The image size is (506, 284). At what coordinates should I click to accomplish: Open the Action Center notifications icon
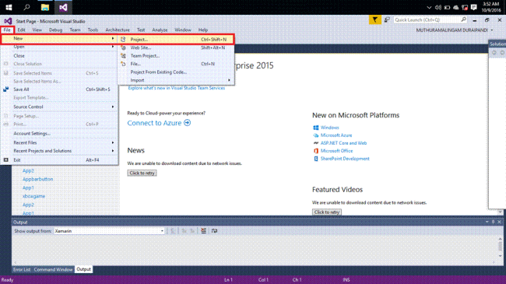point(474,7)
